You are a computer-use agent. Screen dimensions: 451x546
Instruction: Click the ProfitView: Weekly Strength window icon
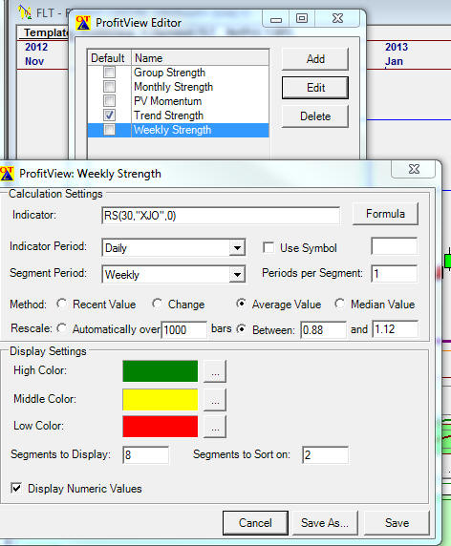[7, 174]
